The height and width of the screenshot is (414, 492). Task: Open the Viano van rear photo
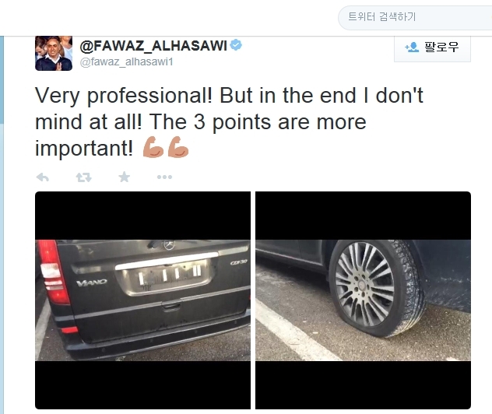(142, 300)
